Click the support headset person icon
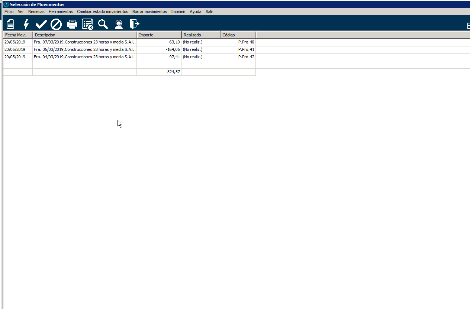 click(119, 25)
